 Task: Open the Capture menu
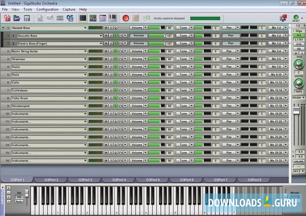69,9
